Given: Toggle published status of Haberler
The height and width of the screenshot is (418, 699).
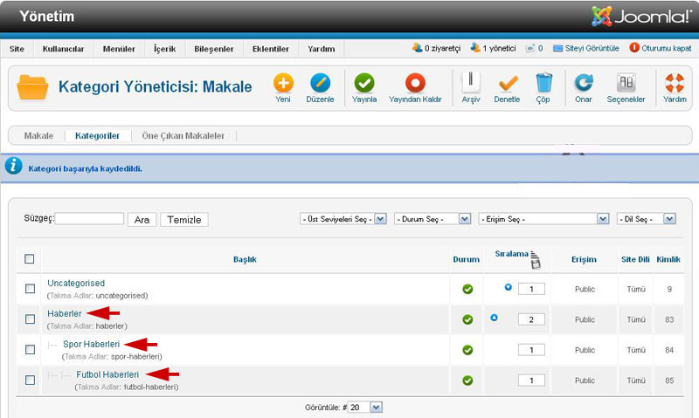Looking at the screenshot, I should (467, 319).
